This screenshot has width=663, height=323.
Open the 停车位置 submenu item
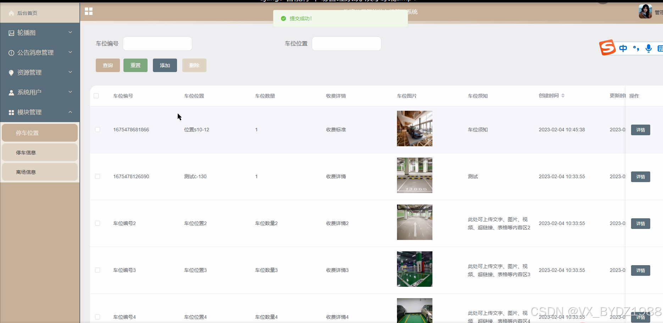(x=40, y=133)
